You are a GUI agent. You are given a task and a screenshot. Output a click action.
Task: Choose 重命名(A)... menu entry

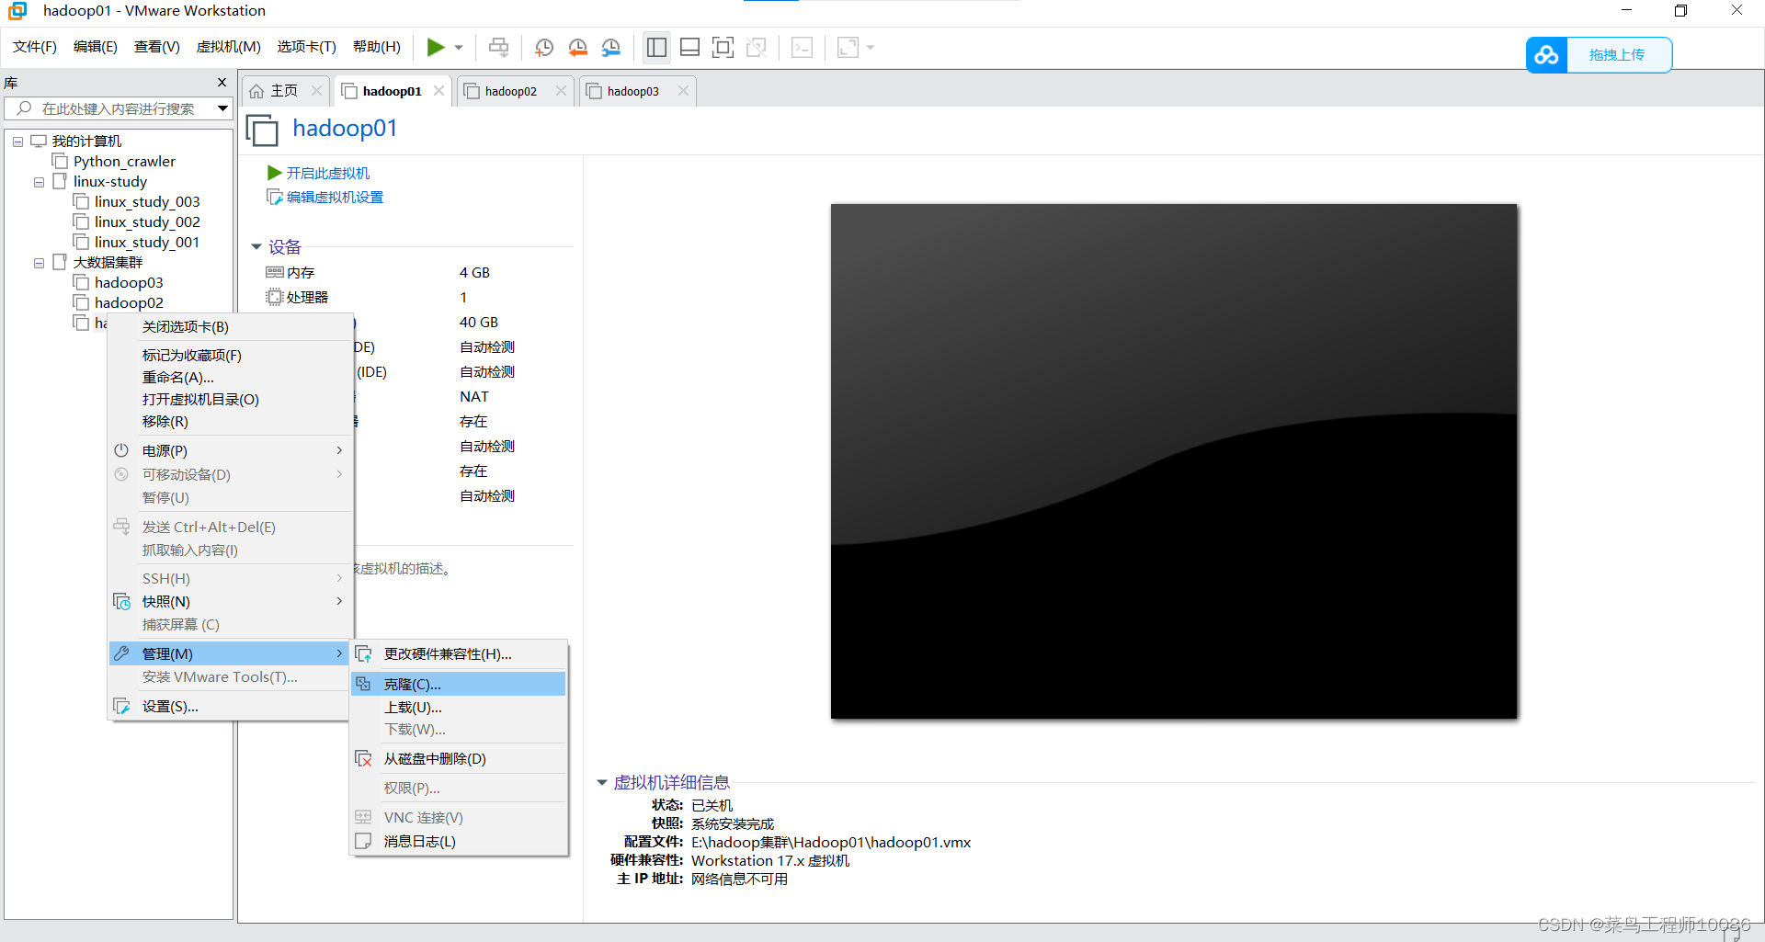231,378
